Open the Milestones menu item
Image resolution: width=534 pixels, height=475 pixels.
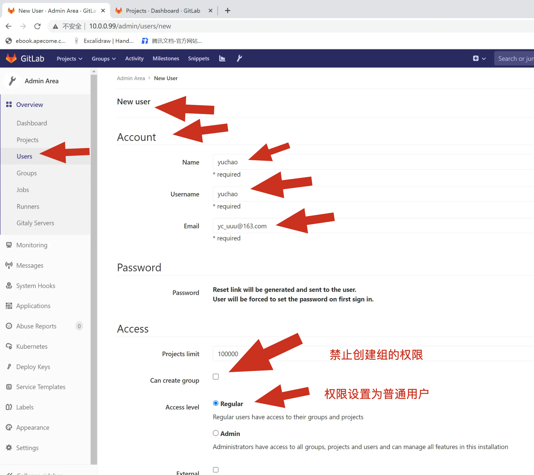pos(166,59)
